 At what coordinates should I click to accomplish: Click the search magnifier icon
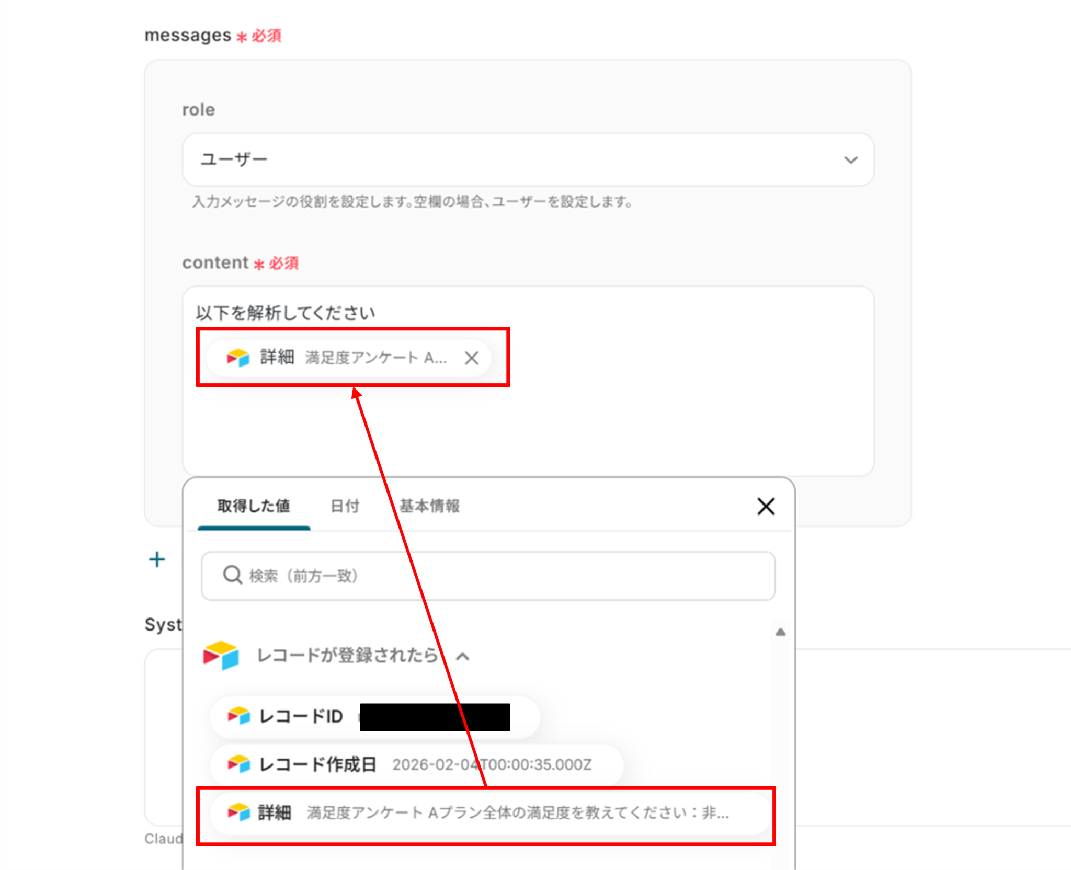(232, 575)
